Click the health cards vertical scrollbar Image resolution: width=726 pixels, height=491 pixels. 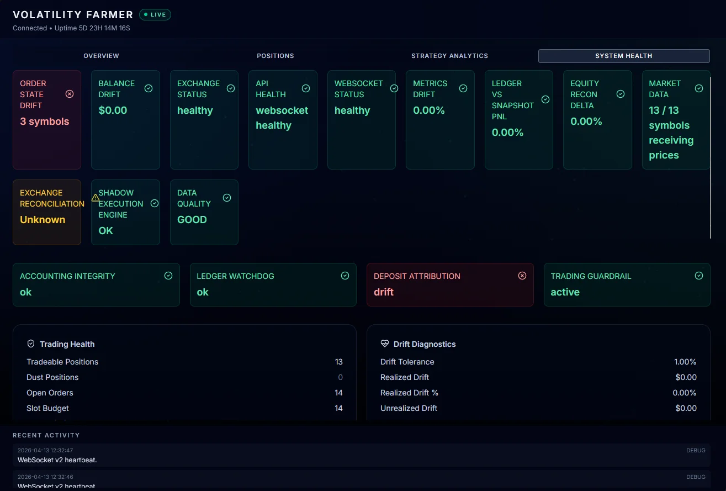tap(711, 157)
